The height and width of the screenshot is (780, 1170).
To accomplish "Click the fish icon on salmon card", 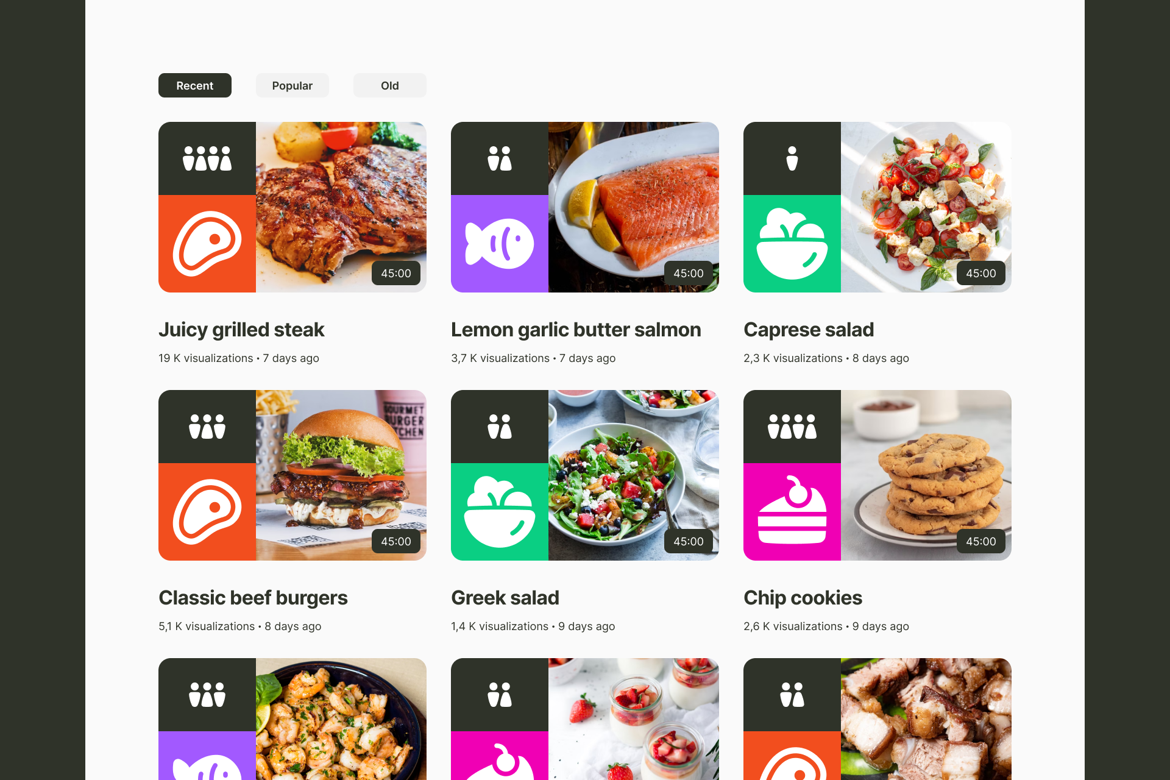I will [x=500, y=244].
